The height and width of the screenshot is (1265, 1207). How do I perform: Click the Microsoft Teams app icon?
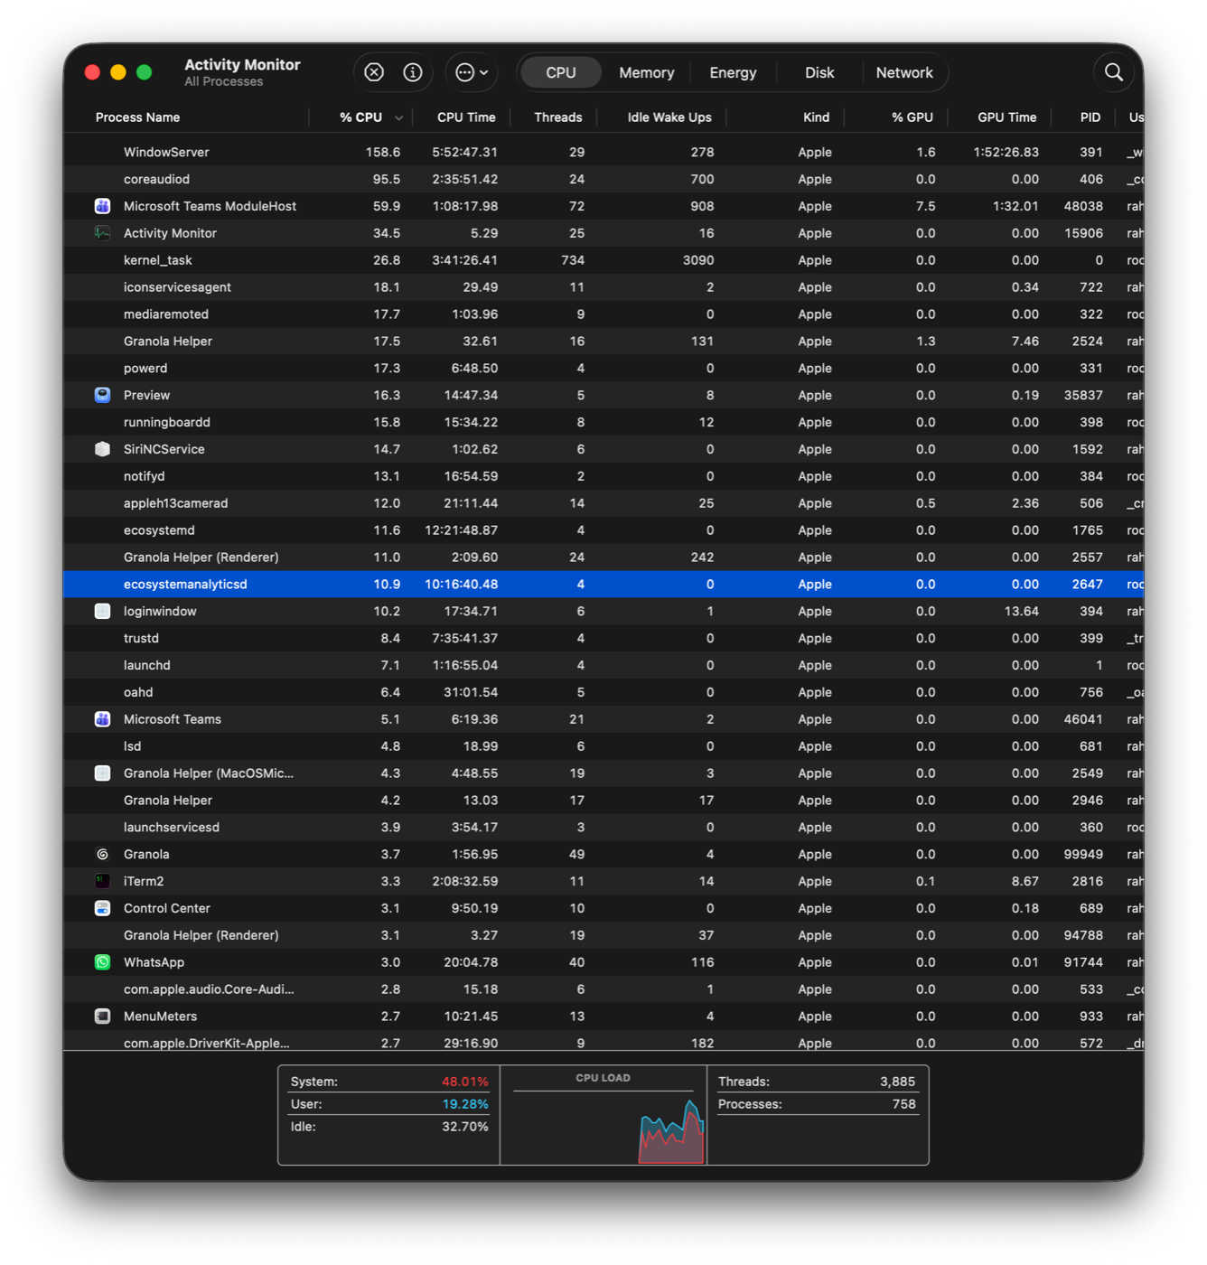[102, 719]
